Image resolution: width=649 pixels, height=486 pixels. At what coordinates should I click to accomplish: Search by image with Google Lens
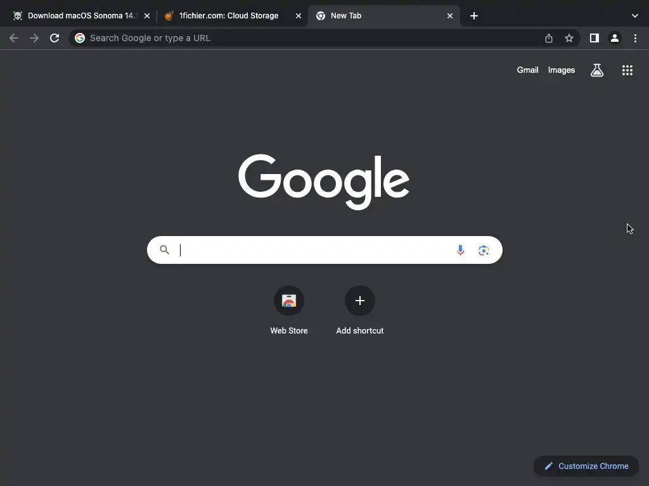point(484,250)
